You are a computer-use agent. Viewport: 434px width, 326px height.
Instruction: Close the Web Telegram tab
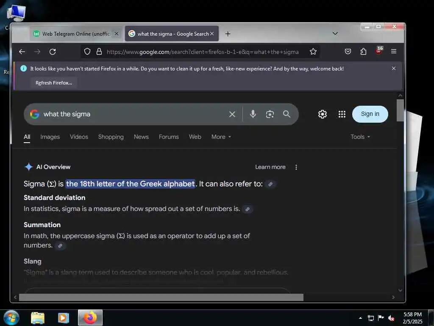click(117, 34)
